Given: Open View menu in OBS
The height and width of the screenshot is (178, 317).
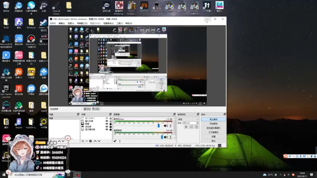Looking at the screenshot, I should 71,23.
